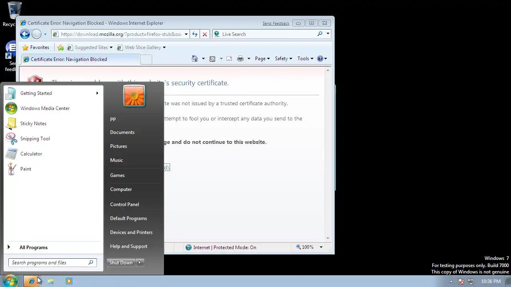This screenshot has width=511, height=287.
Task: Expand the Print options dropdown arrow
Action: tap(248, 59)
